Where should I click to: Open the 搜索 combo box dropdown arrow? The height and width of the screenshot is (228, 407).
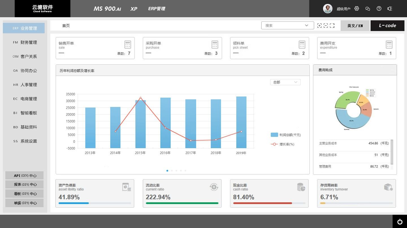pos(307,25)
